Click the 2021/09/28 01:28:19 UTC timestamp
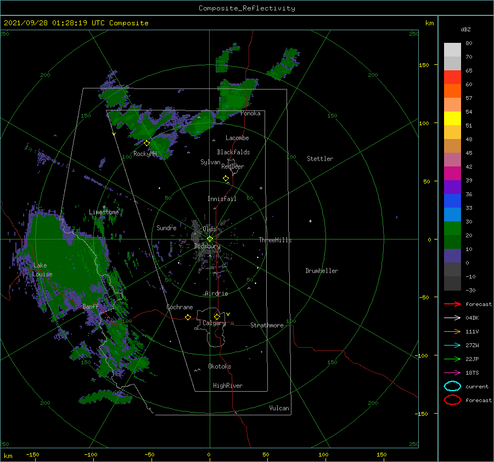Image resolution: width=494 pixels, height=462 pixels. [x=54, y=23]
